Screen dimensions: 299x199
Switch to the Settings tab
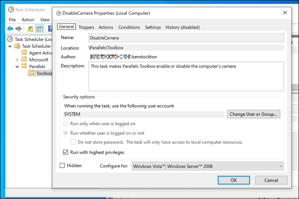pos(153,27)
